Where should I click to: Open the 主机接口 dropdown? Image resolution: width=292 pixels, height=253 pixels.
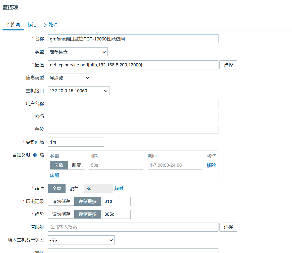[78, 91]
